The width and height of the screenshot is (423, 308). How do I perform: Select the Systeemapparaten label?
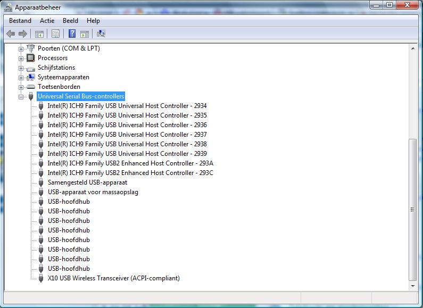pos(63,77)
